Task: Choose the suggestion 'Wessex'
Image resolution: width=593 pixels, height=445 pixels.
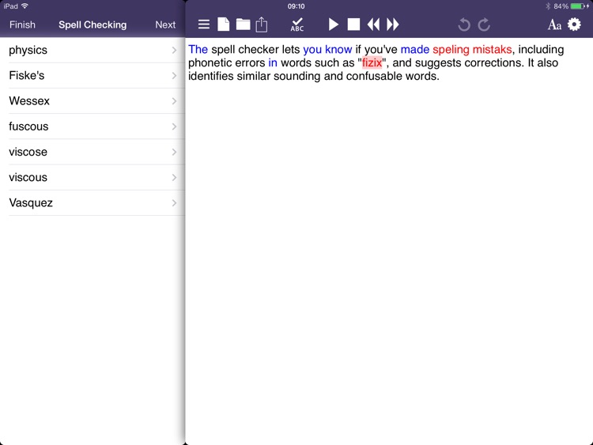Action: click(x=93, y=101)
